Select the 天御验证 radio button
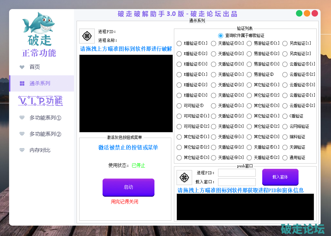 click(x=285, y=147)
